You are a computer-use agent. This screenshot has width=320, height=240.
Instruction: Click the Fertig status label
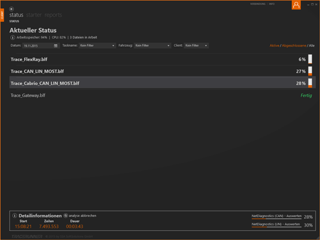pos(306,95)
